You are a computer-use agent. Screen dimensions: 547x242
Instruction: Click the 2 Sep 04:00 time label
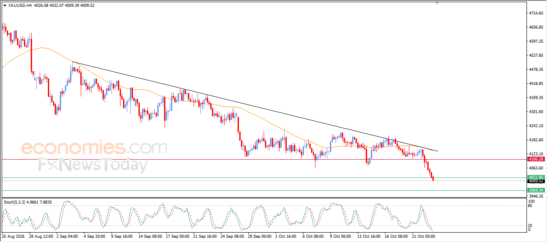(x=66, y=236)
